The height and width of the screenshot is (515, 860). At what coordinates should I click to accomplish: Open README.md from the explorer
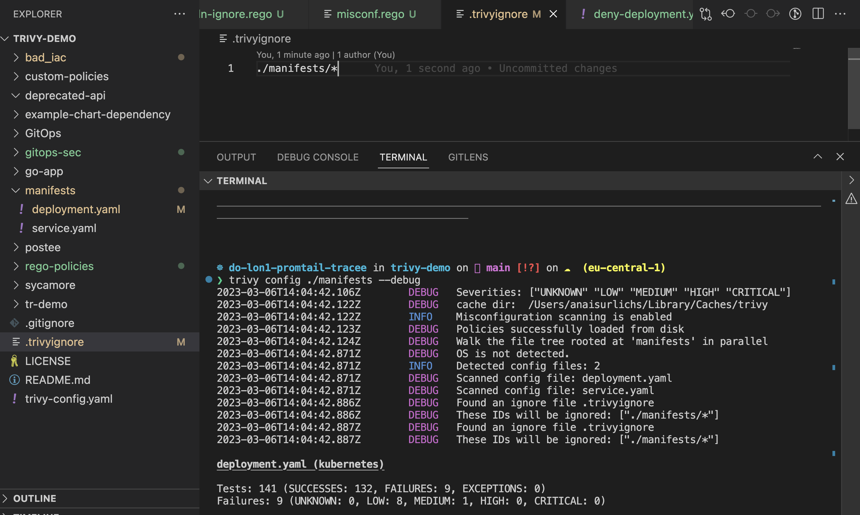(x=99, y=380)
